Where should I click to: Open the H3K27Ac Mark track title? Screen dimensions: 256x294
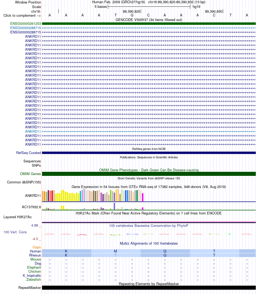tap(149, 213)
